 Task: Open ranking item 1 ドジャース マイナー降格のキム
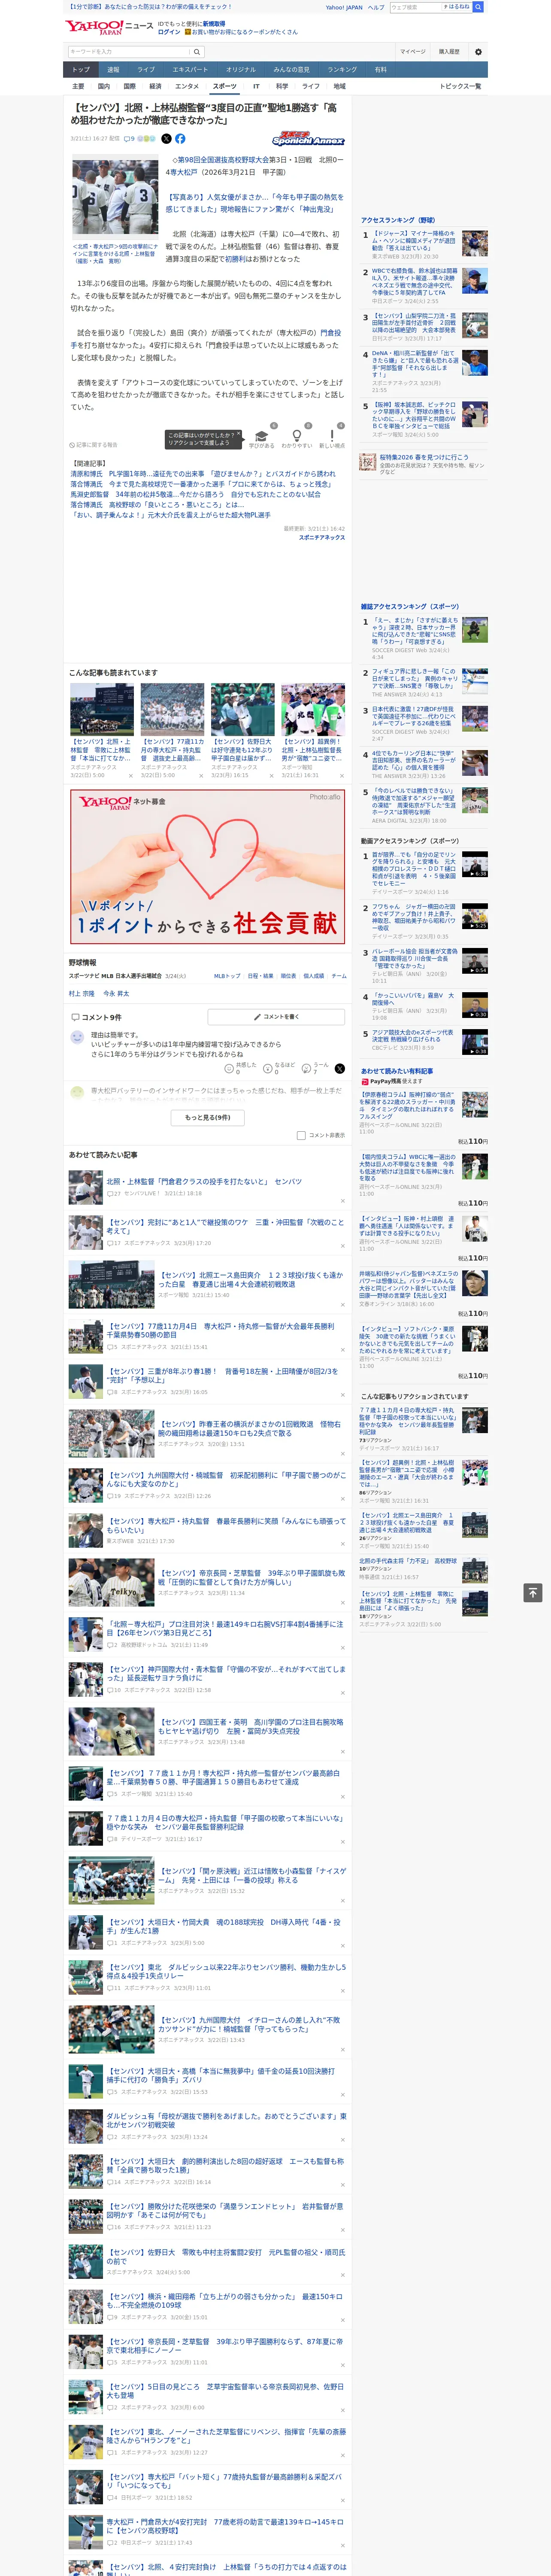[x=415, y=241]
